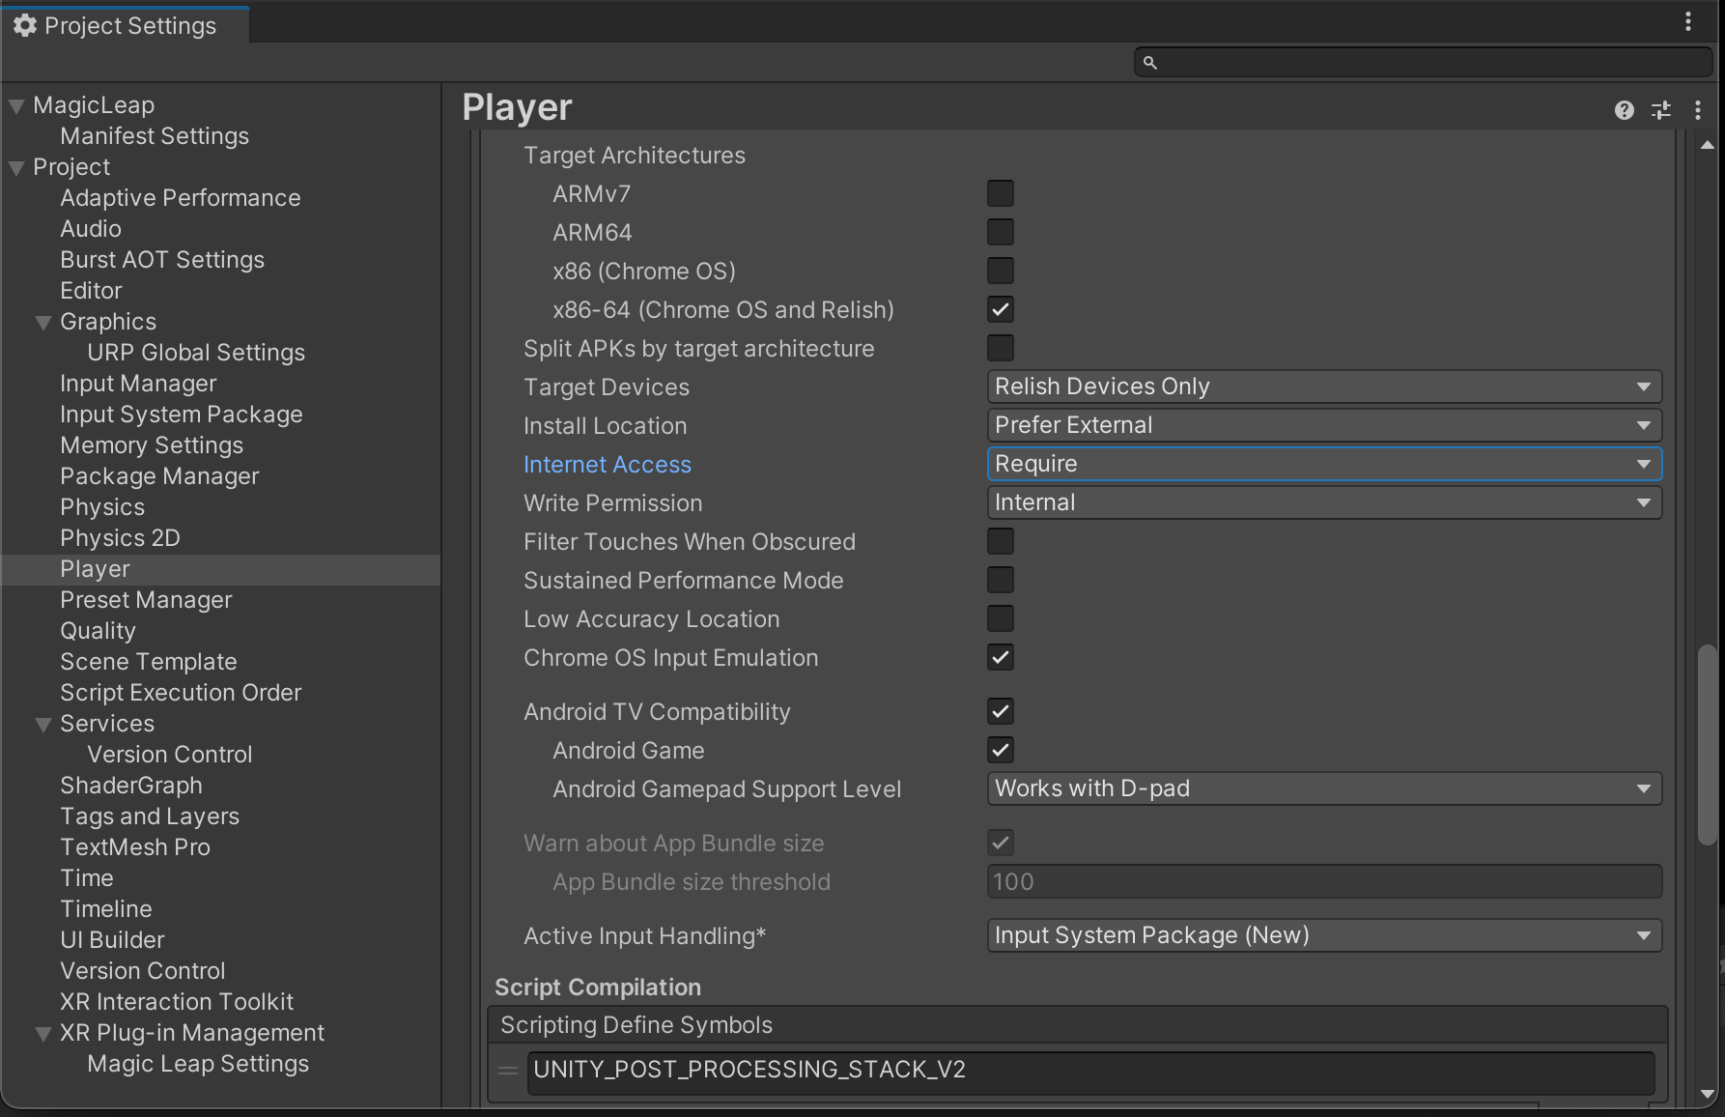Open URP Global Settings
The width and height of the screenshot is (1725, 1117).
(x=196, y=353)
